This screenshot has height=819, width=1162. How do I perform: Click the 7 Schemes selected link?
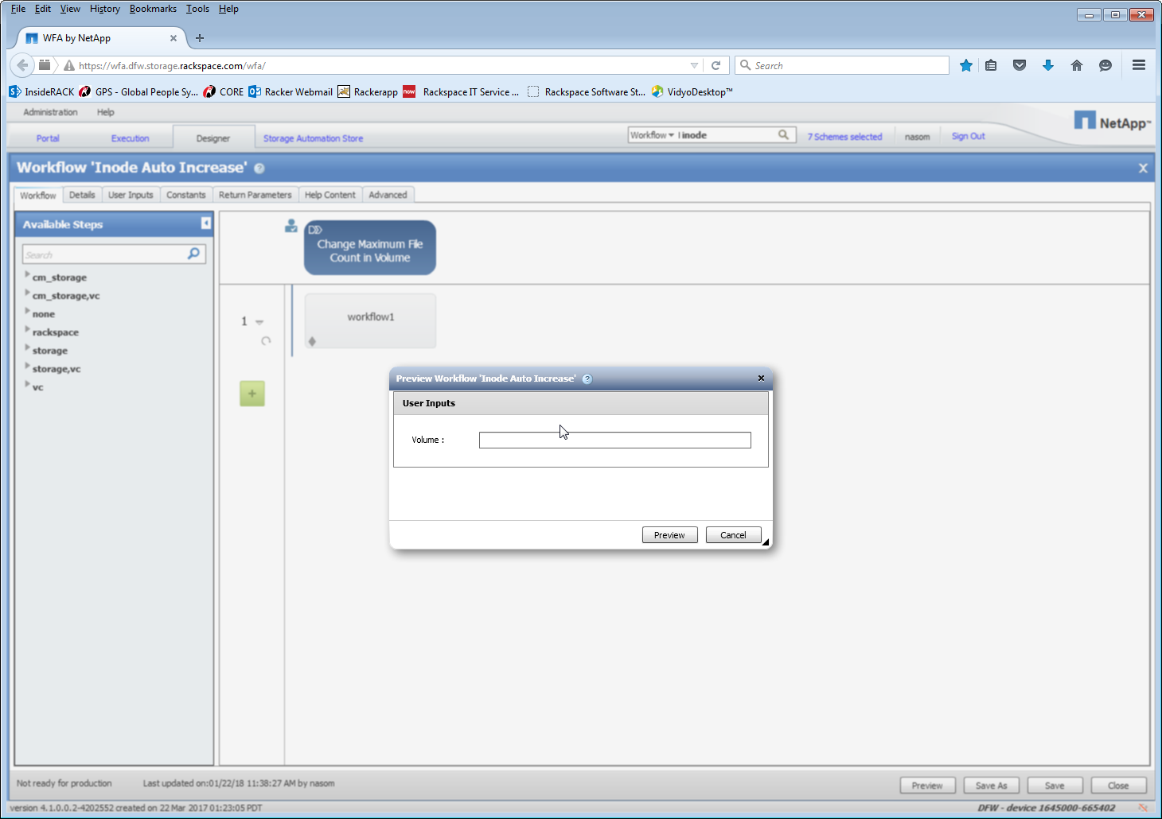844,137
